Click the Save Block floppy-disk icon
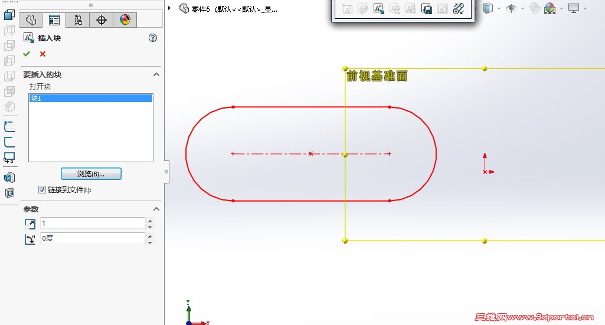Viewport: 605px width, 325px height. click(427, 9)
